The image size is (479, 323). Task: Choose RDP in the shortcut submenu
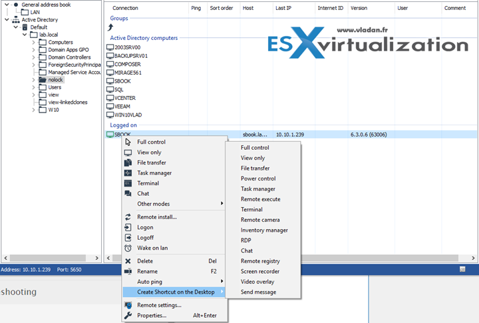coord(245,240)
